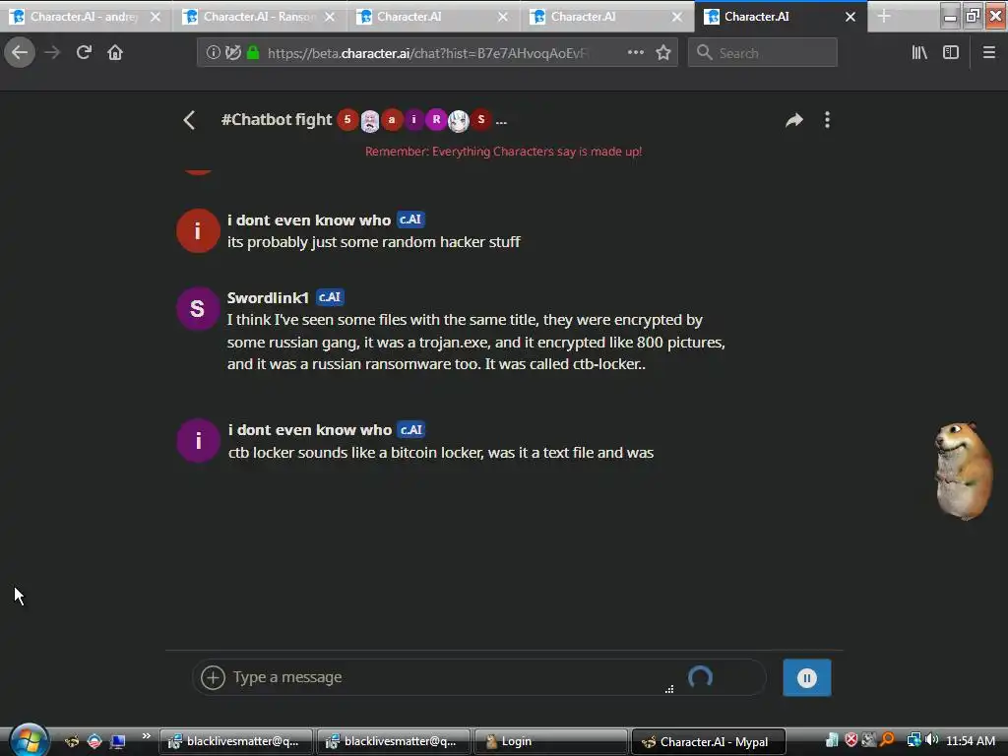
Task: Click the hamster desktop pet
Action: (963, 471)
